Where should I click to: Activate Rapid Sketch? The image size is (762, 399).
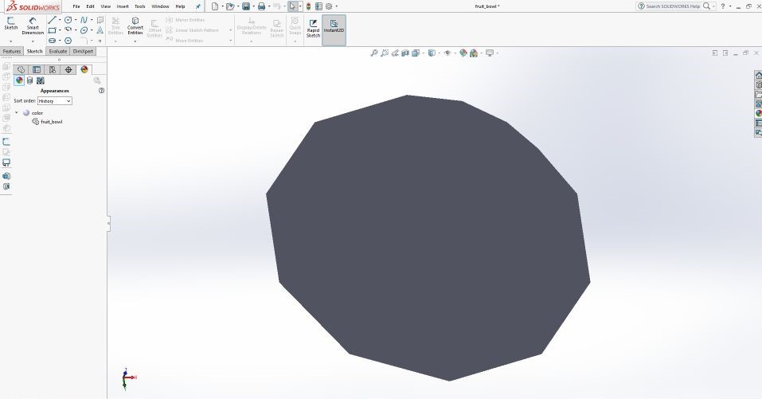[x=313, y=28]
